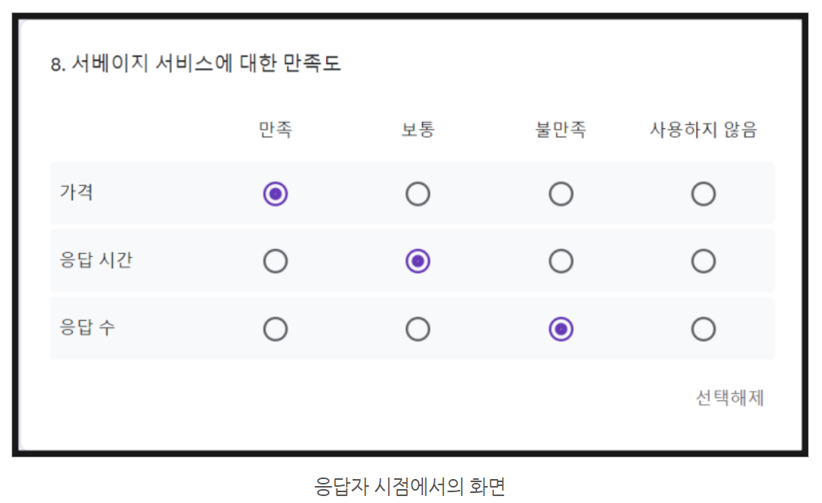Select 불만족 for the 가격 row

point(561,194)
